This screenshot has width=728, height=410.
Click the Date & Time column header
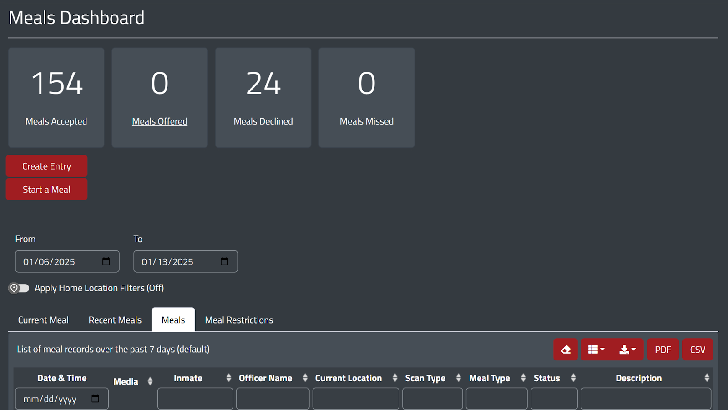(x=62, y=378)
